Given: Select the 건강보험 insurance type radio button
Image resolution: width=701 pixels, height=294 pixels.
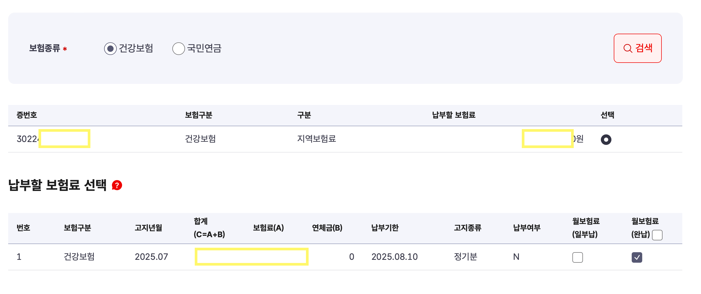Looking at the screenshot, I should pyautogui.click(x=110, y=49).
